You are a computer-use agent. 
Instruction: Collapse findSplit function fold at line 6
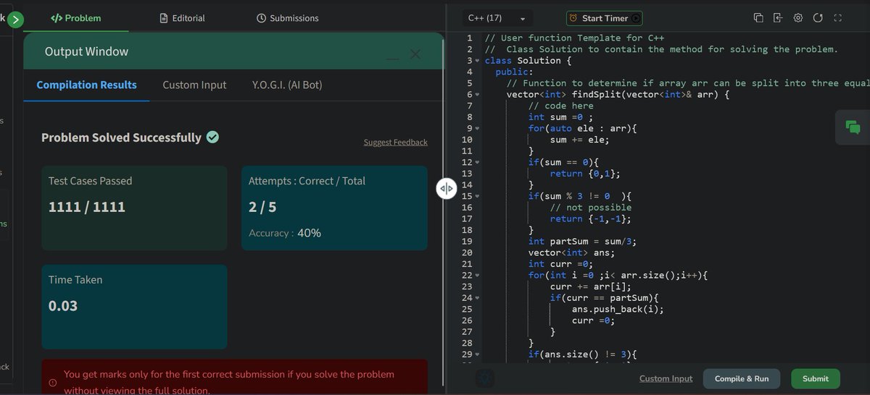click(478, 95)
